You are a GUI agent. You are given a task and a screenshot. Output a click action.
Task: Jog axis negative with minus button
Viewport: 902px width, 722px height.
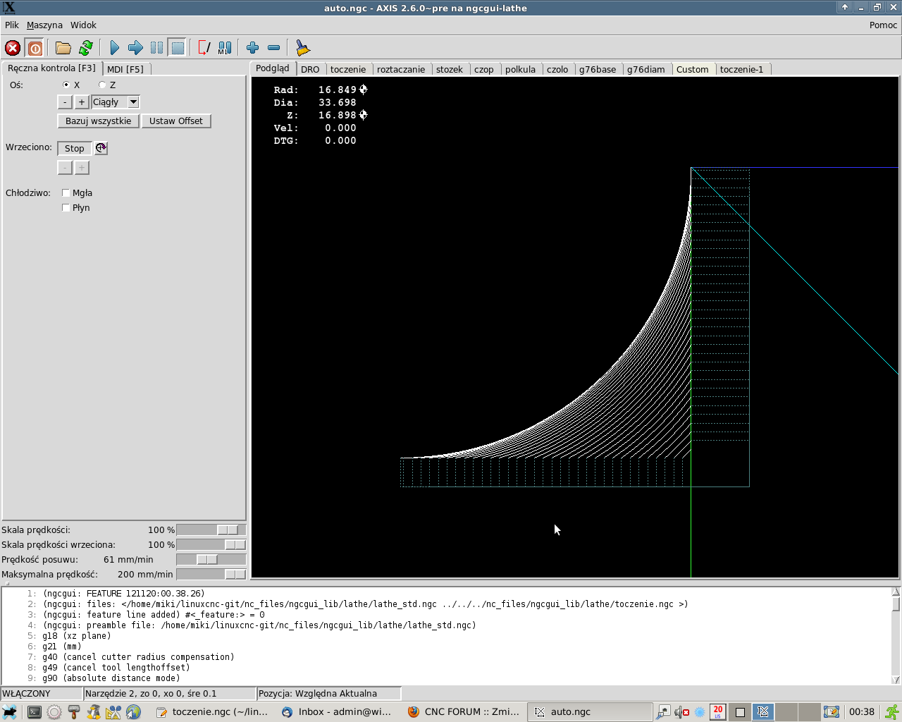(x=65, y=102)
